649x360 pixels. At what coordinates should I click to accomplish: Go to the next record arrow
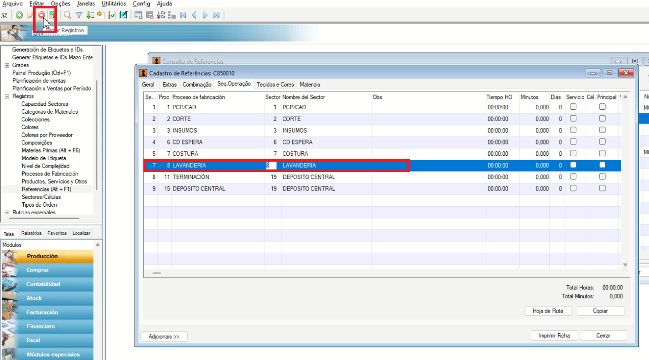[205, 15]
